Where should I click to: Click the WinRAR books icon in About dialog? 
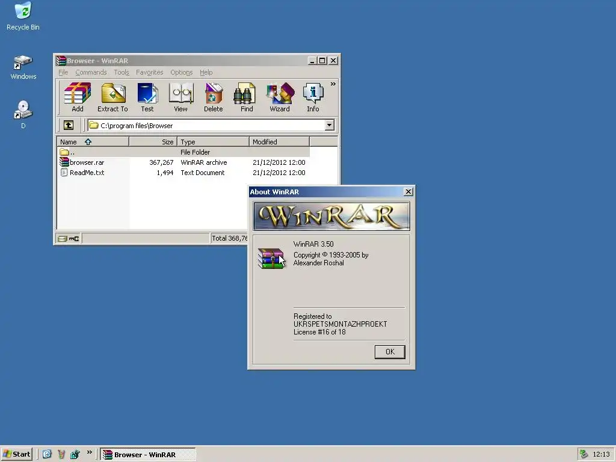point(271,258)
